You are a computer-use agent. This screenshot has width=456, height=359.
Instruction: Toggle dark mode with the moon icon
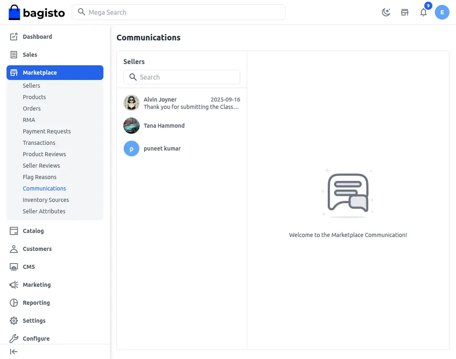click(x=386, y=12)
